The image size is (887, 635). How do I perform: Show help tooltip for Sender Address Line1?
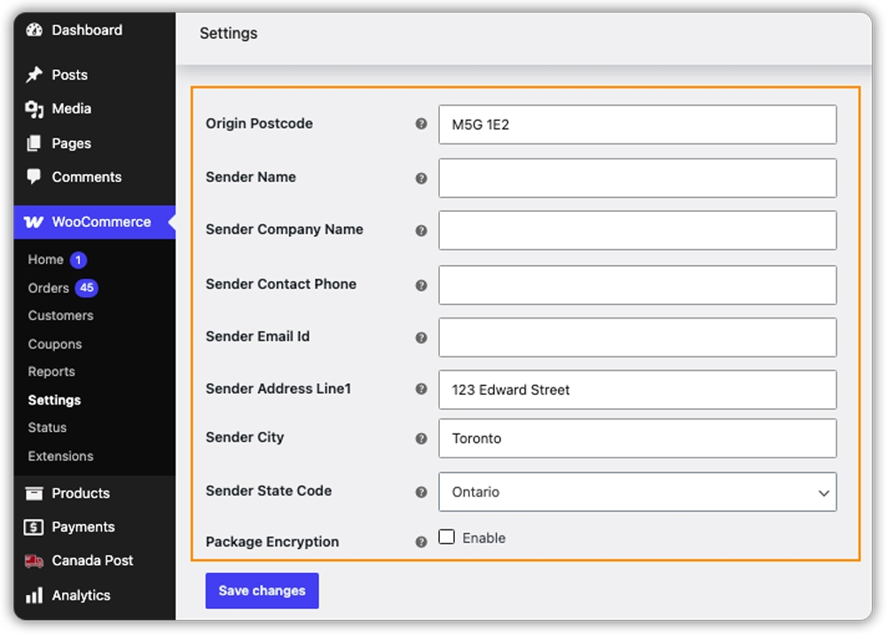[x=420, y=389]
